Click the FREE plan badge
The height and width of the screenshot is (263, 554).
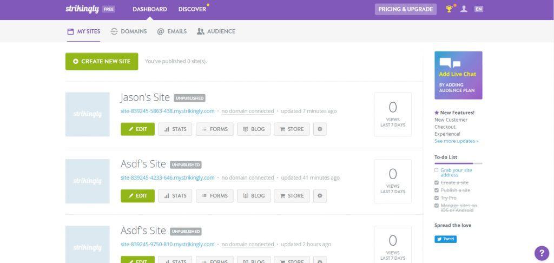point(108,9)
